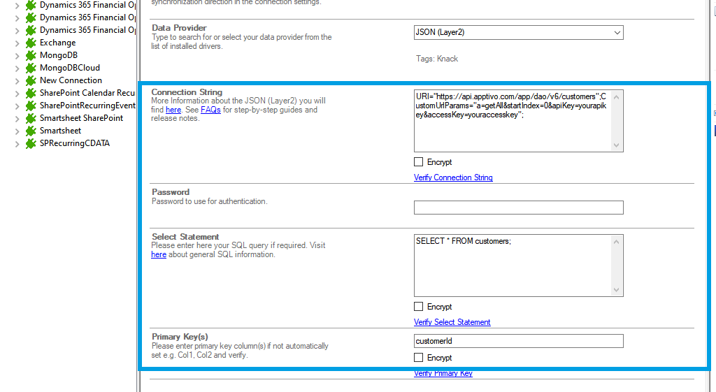Click the SPRecurringCDATA connection icon
The image size is (716, 392).
coord(31,143)
